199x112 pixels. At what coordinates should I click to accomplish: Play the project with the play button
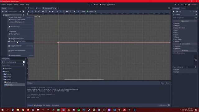point(175,5)
